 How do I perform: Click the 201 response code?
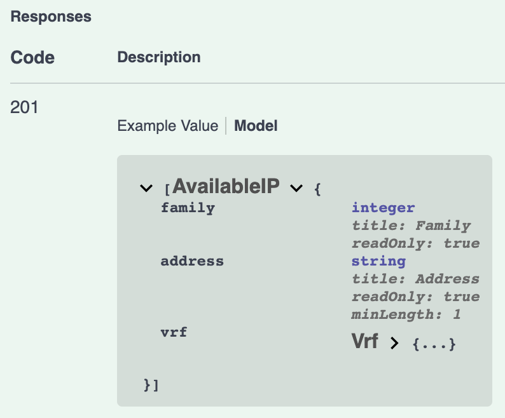[24, 107]
